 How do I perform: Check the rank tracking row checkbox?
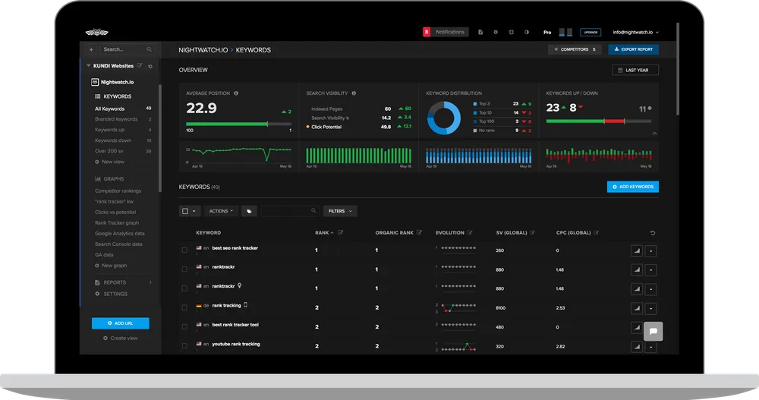pyautogui.click(x=184, y=307)
